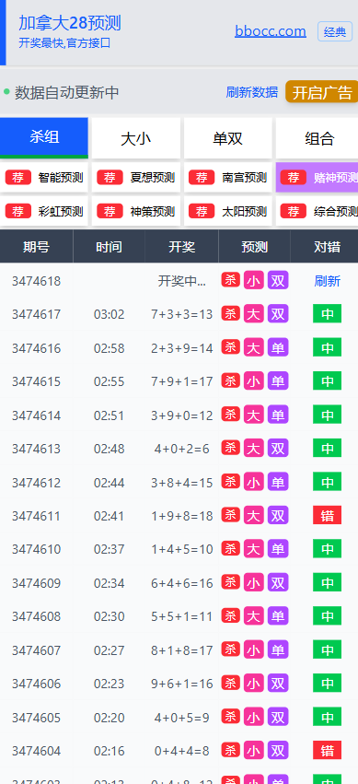Image resolution: width=358 pixels, height=784 pixels.
Task: Click the purple 双 badge in row 3474605
Action: point(278,717)
